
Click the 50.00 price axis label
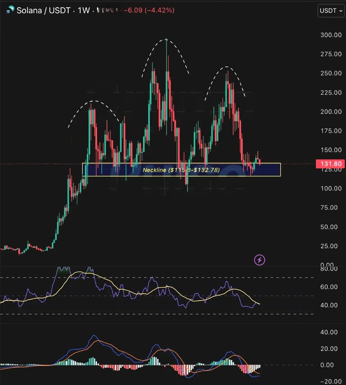tap(329, 227)
